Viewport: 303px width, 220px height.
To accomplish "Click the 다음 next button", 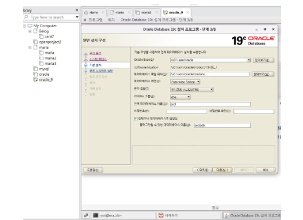I will click(x=222, y=170).
